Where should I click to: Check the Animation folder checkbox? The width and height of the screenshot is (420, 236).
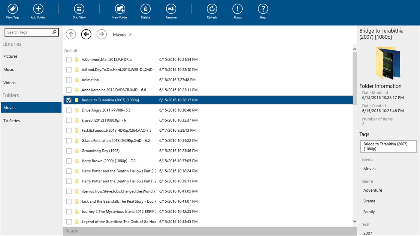point(68,79)
